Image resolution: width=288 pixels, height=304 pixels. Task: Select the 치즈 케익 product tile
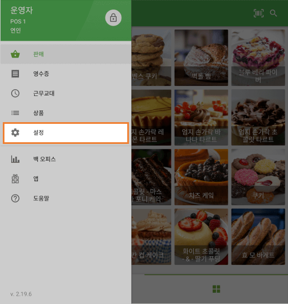pyautogui.click(x=201, y=177)
